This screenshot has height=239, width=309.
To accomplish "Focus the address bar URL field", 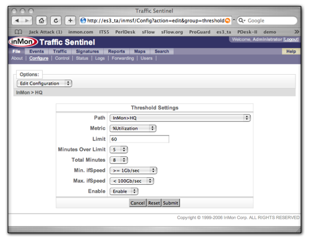I will click(156, 20).
